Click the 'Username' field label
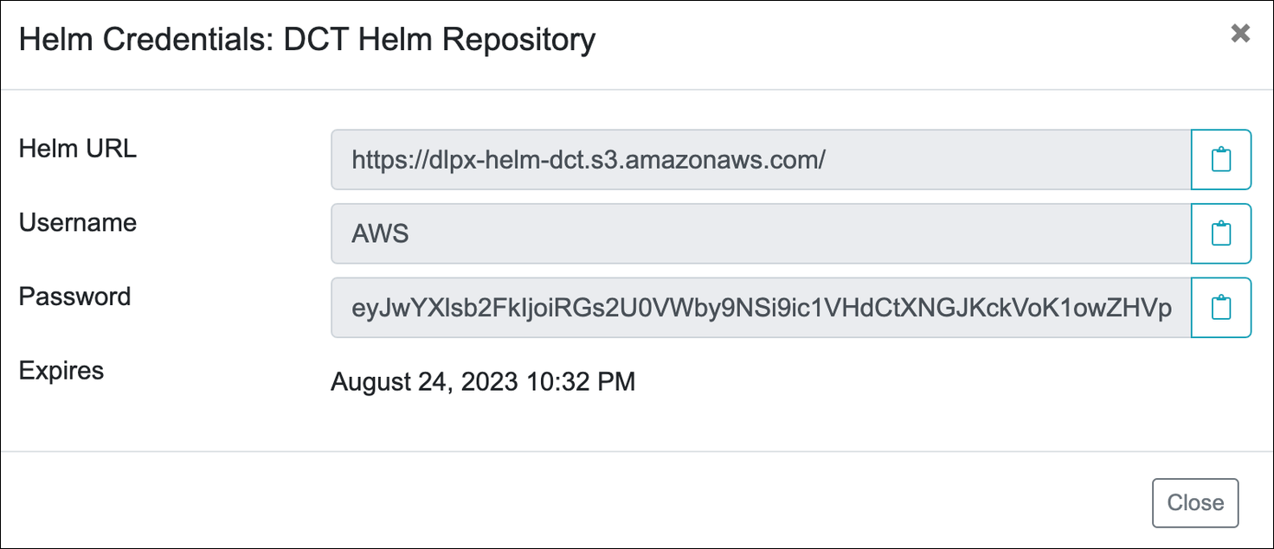 point(78,223)
